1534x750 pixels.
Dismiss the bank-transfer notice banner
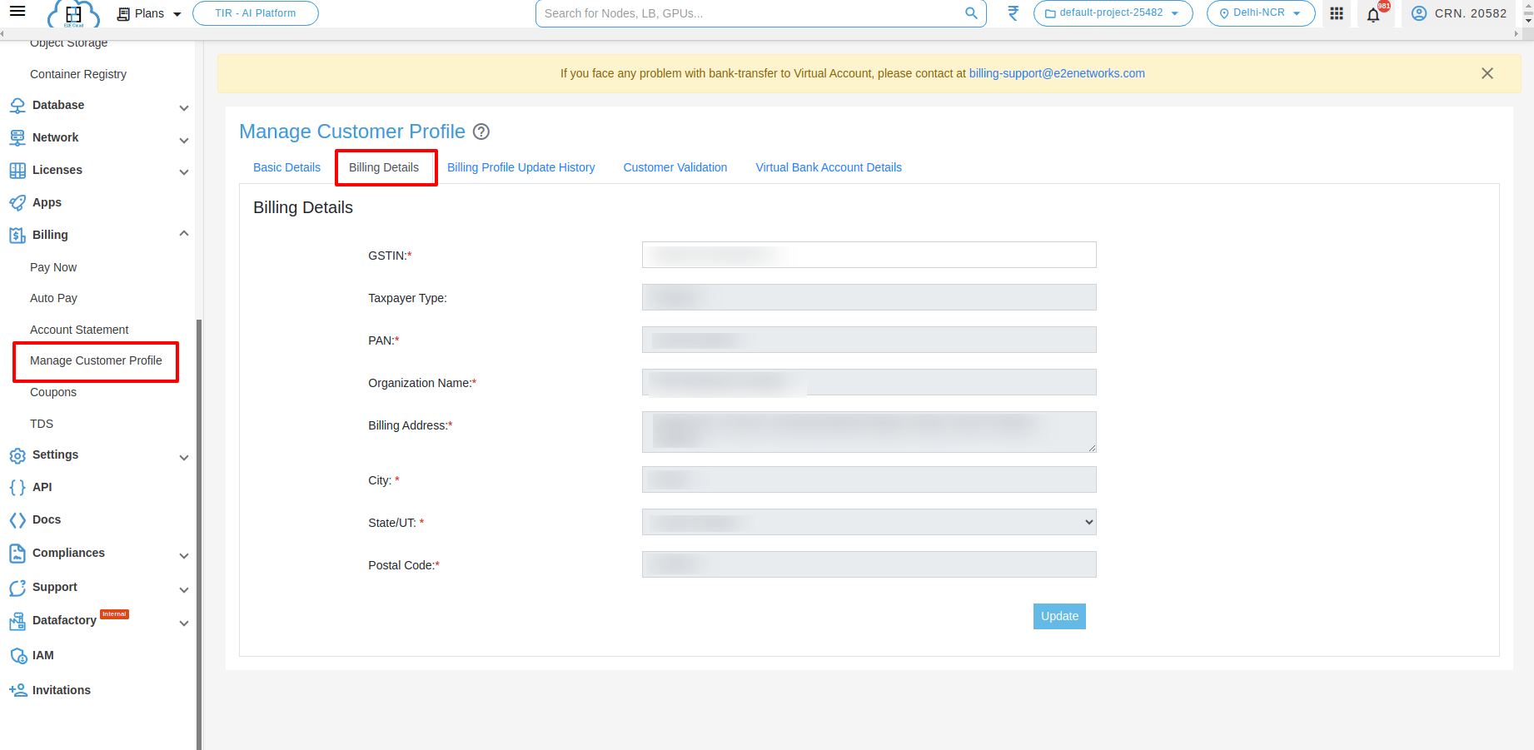1487,73
